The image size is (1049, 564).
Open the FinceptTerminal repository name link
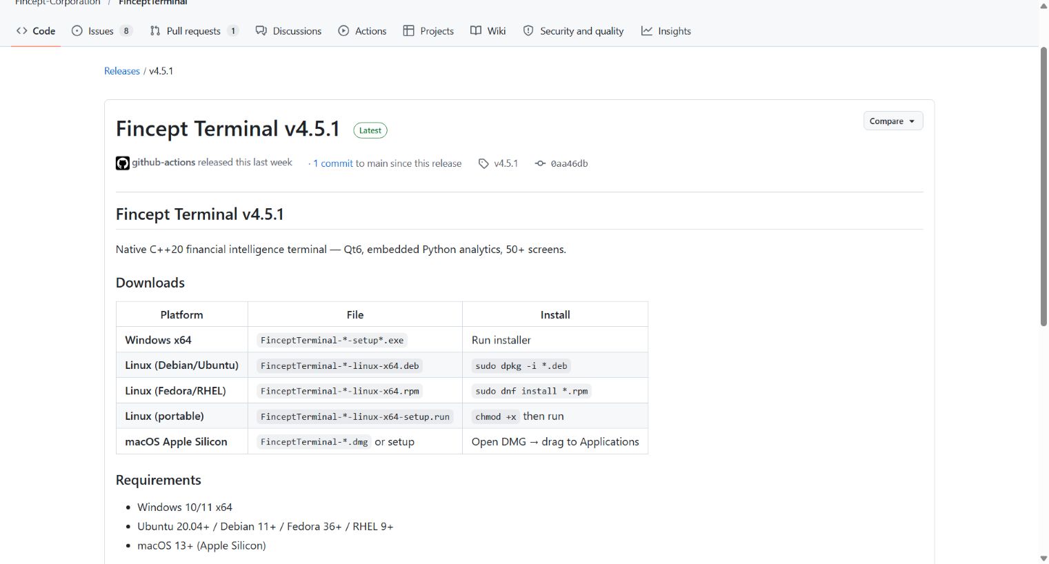point(152,3)
